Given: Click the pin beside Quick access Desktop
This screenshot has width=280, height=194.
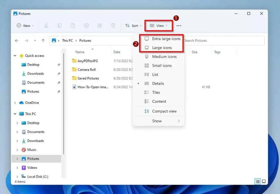Looking at the screenshot, I should [x=59, y=65].
